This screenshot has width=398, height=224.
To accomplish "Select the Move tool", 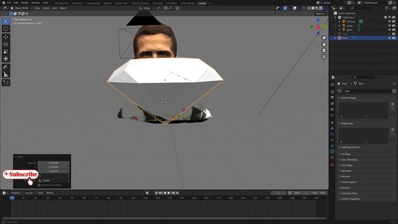I will click(x=6, y=37).
